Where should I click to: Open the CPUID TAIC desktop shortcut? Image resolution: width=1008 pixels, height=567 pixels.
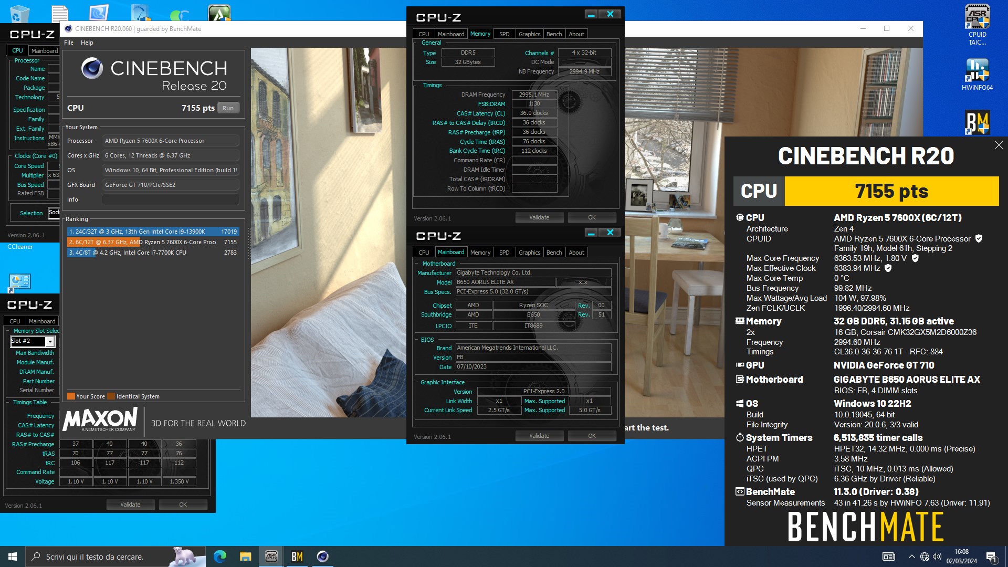click(977, 25)
